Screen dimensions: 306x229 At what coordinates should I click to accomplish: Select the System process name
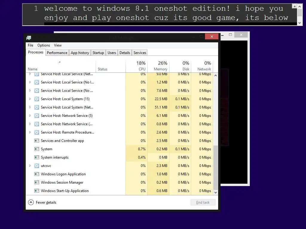[46, 149]
